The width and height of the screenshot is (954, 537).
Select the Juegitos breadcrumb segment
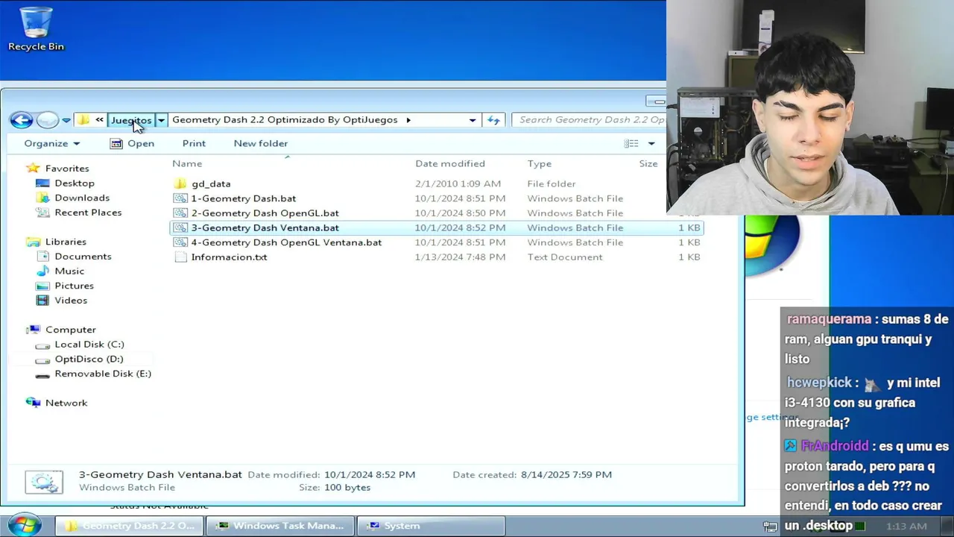click(x=131, y=120)
